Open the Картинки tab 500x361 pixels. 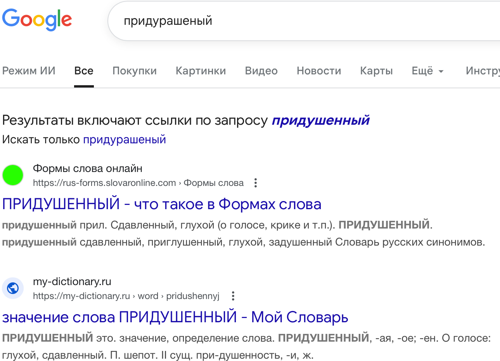coord(201,71)
